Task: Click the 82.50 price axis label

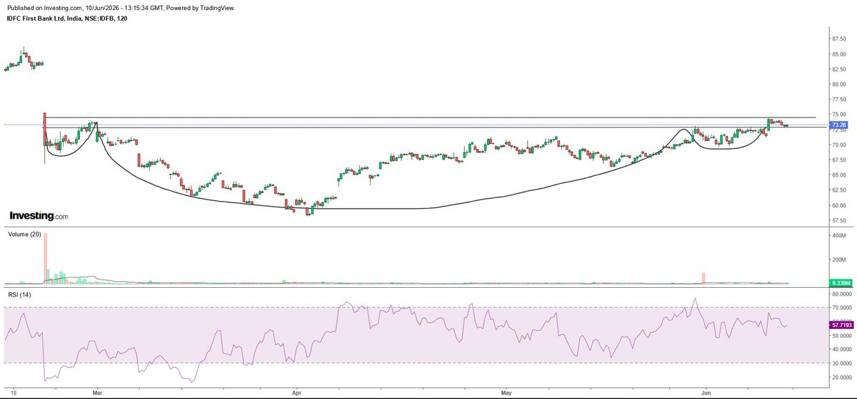Action: tap(839, 69)
